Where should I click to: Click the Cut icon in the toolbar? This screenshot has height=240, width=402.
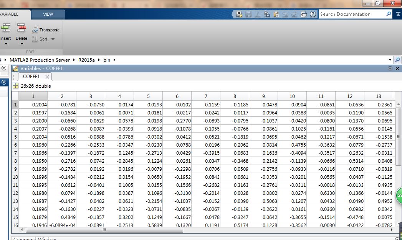(258, 14)
